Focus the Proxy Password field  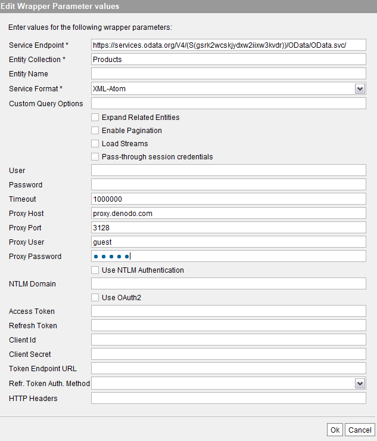[x=229, y=256]
